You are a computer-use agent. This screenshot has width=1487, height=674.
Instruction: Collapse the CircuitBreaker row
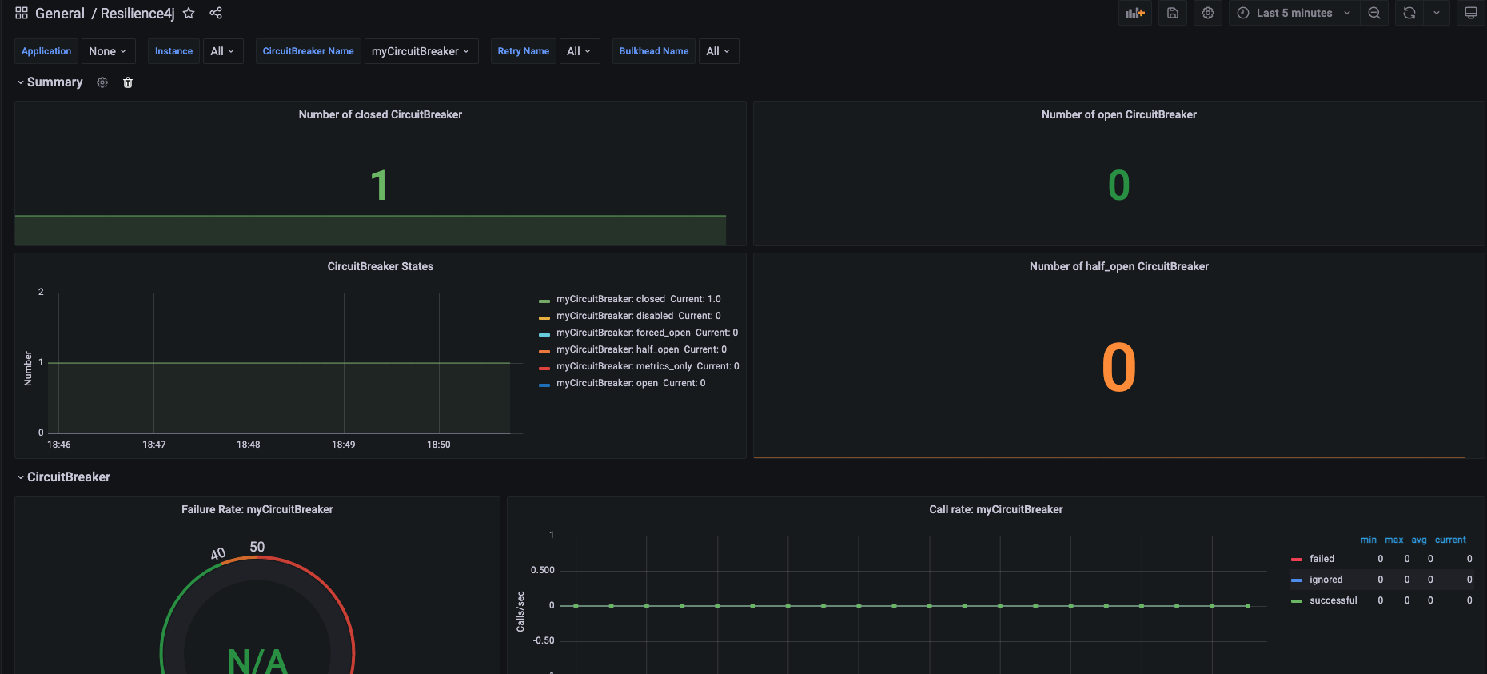pos(64,477)
